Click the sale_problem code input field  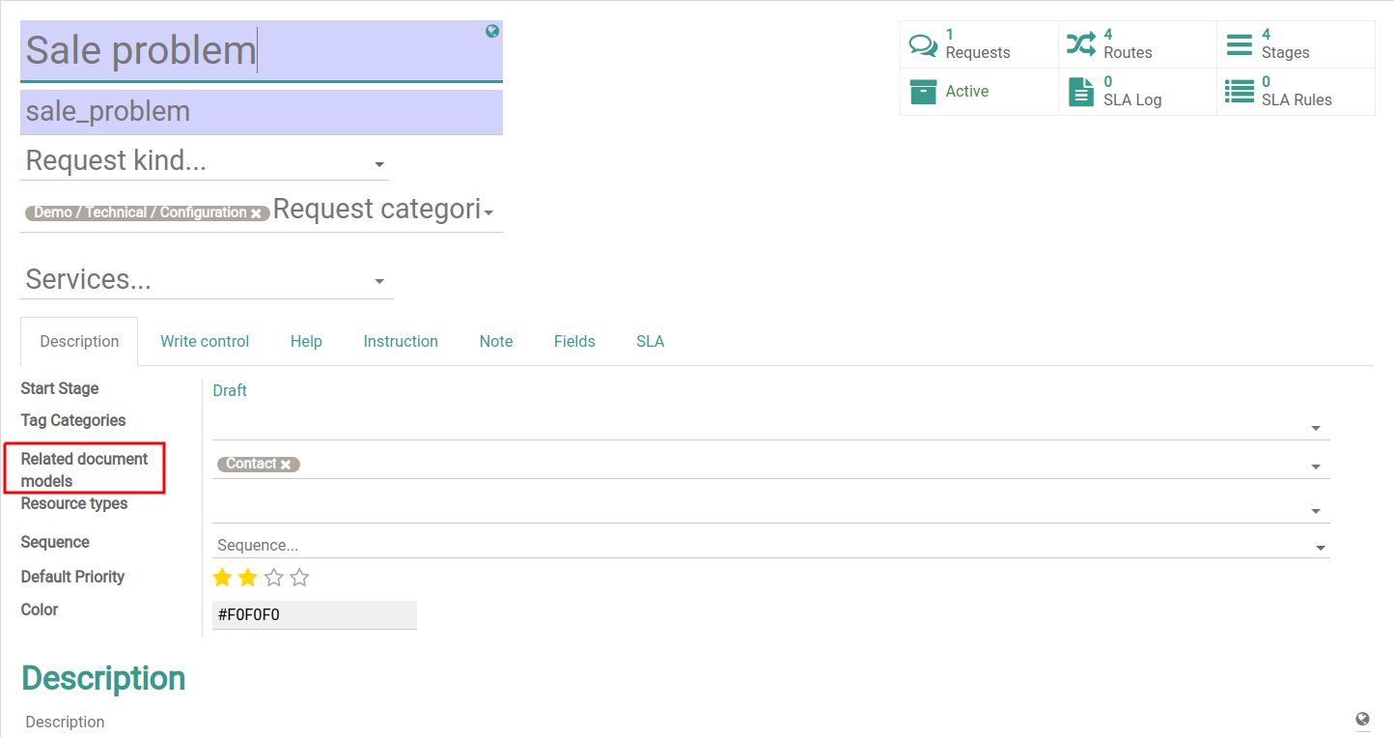click(261, 112)
